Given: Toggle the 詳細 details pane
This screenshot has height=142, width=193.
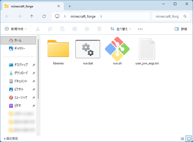Looking at the screenshot, I should point(181,29).
